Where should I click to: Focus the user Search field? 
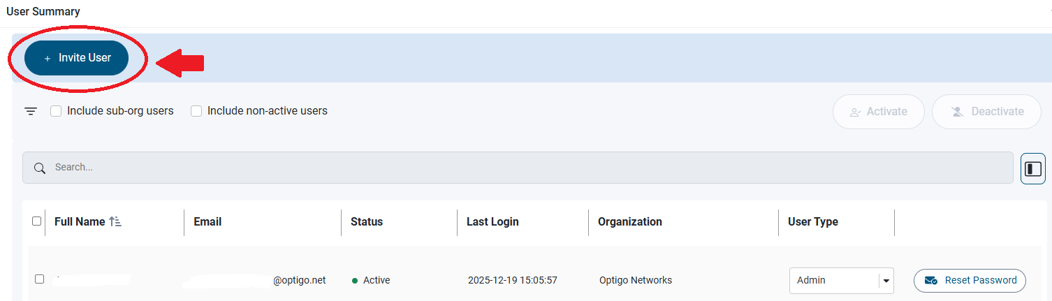(518, 168)
